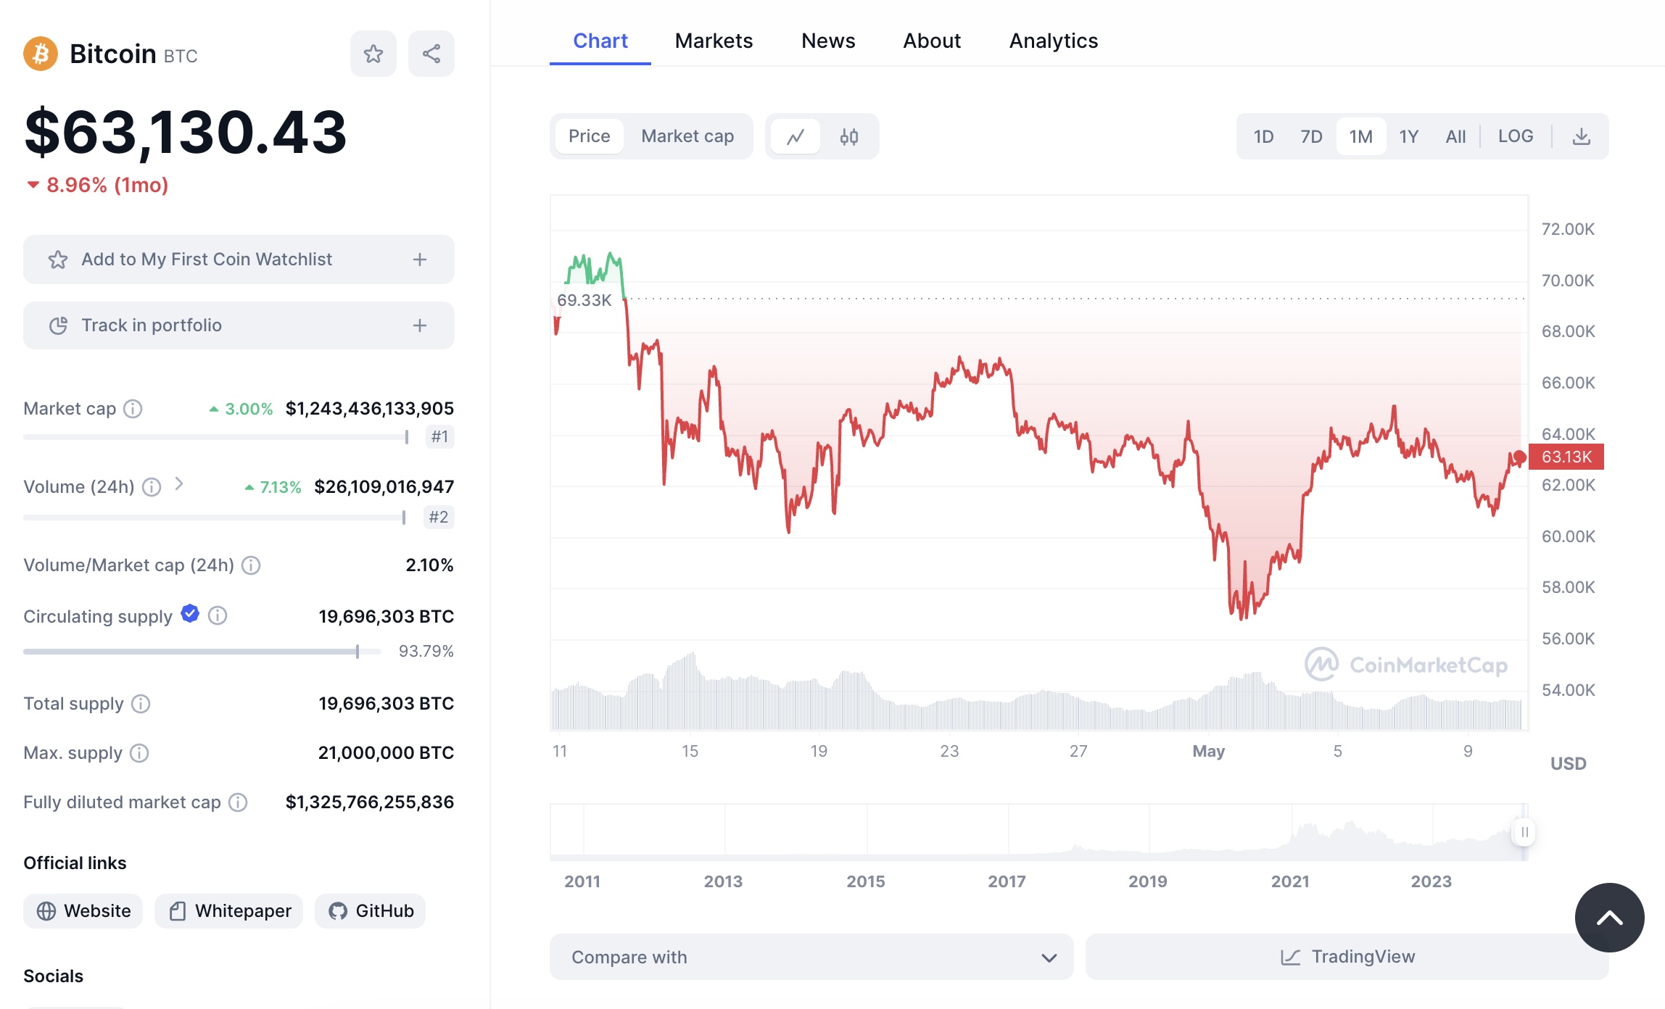Screen dimensions: 1665x1009
Task: Click the 63.13K current price label
Action: (1566, 457)
